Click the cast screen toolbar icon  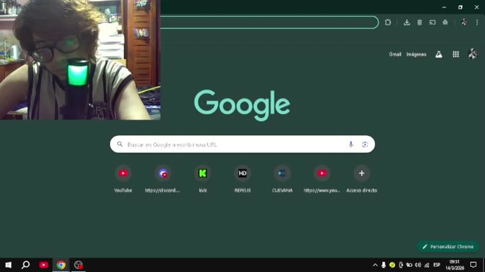[x=432, y=22]
